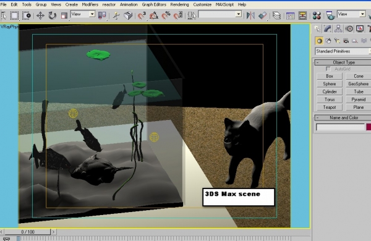Choose the Select and Scale tool
Viewport: 371px width, 241px height.
[x=64, y=16]
